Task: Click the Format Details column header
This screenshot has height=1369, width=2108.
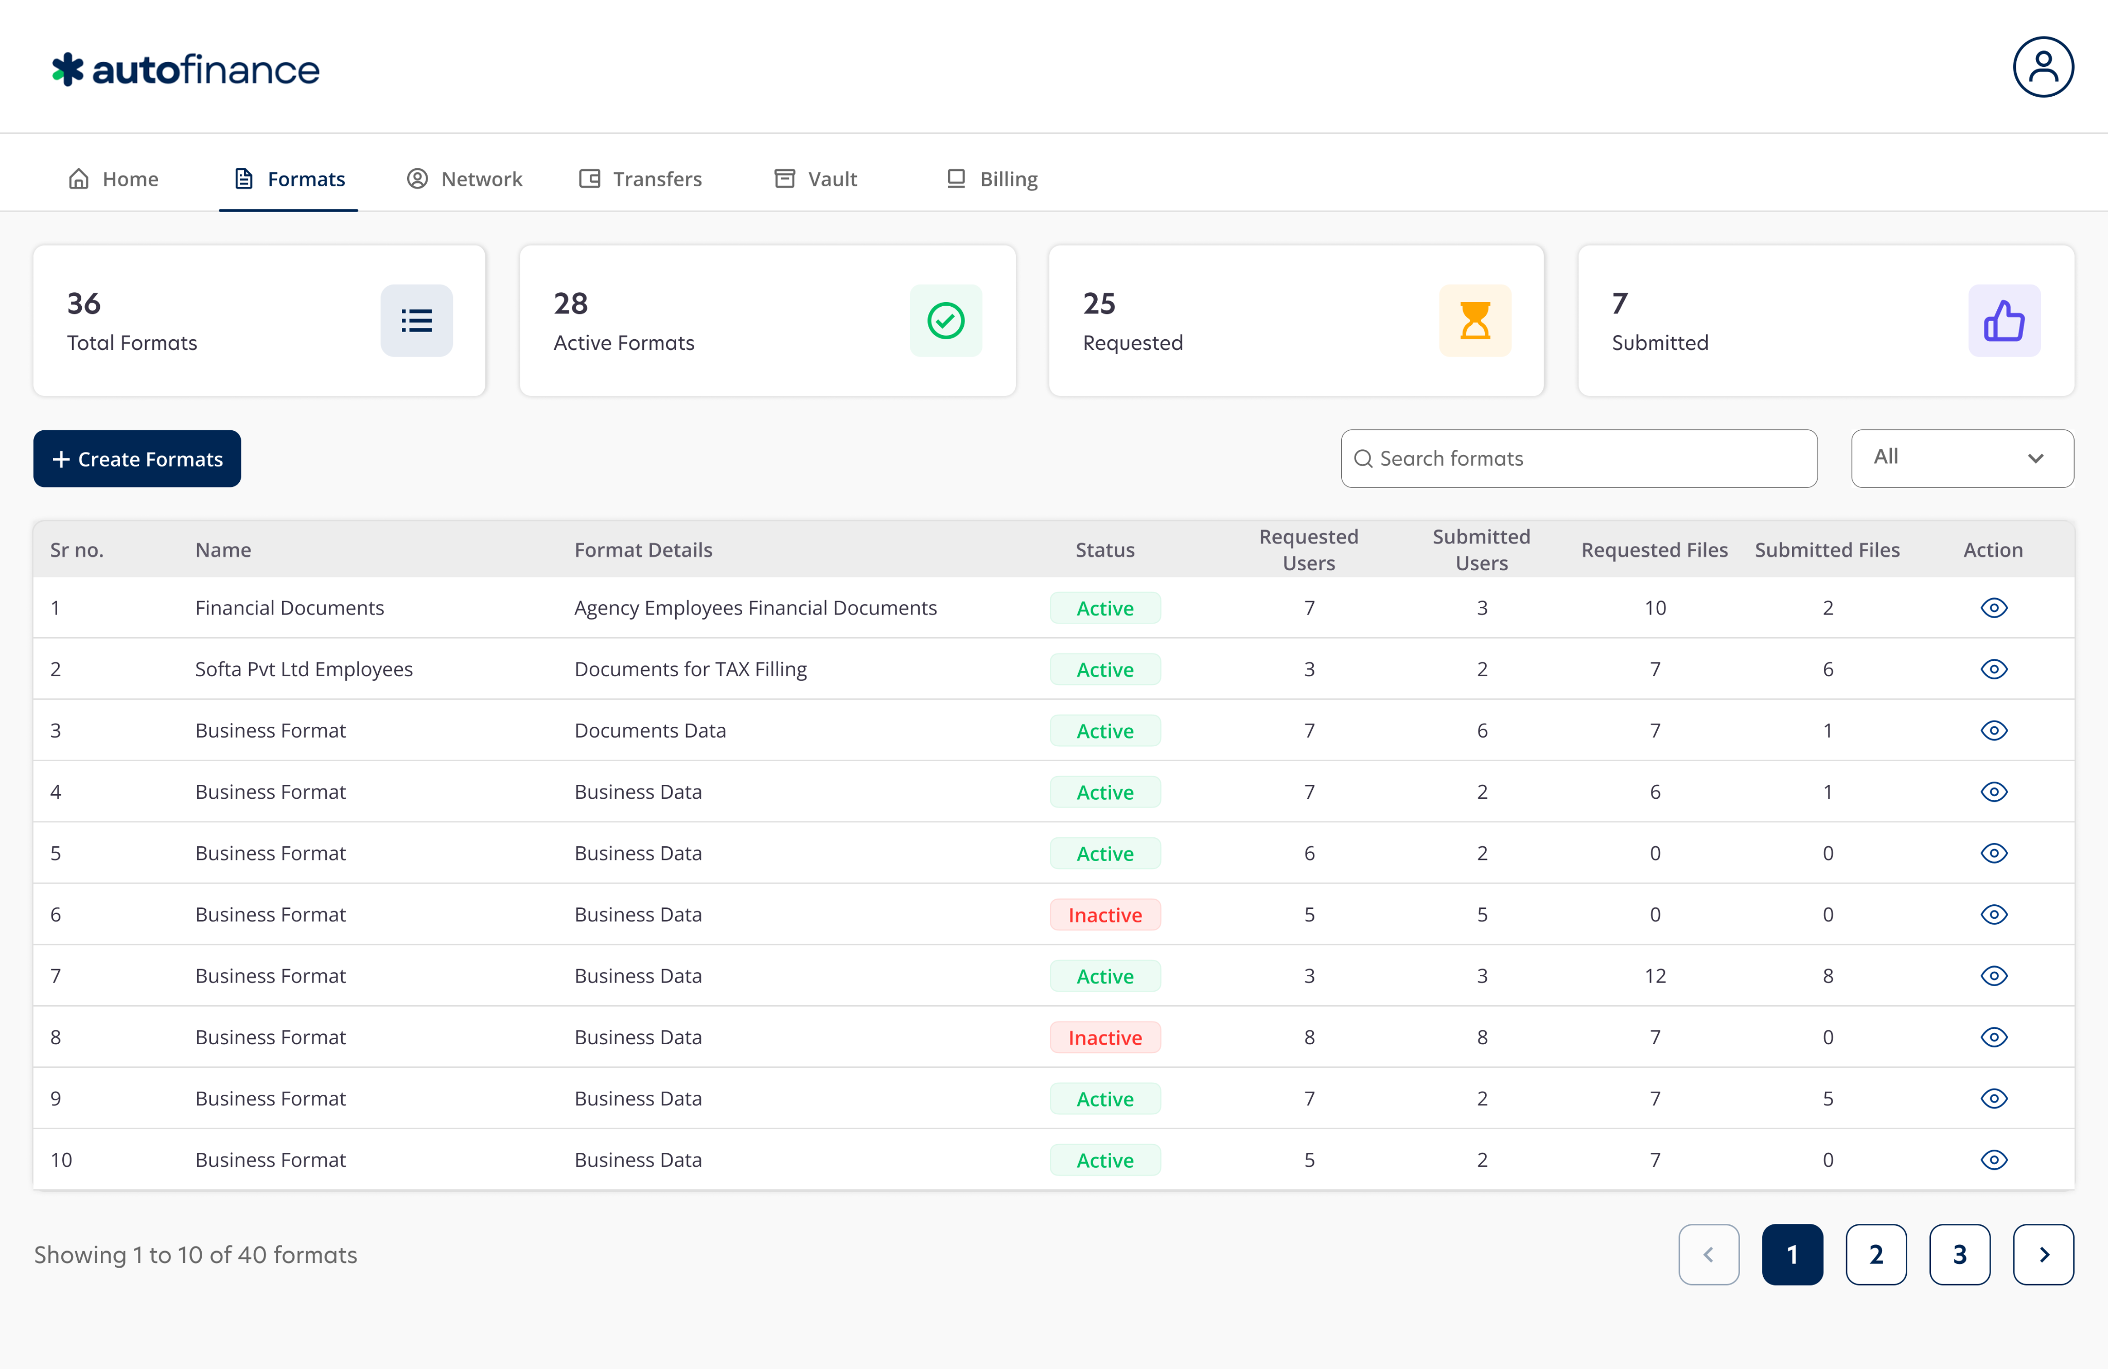Action: pyautogui.click(x=643, y=550)
